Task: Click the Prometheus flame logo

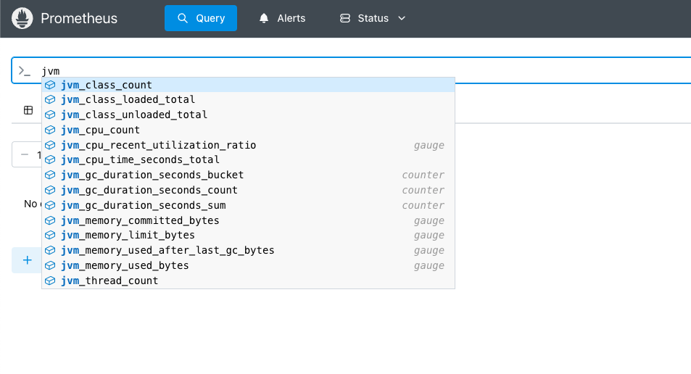Action: tap(22, 19)
